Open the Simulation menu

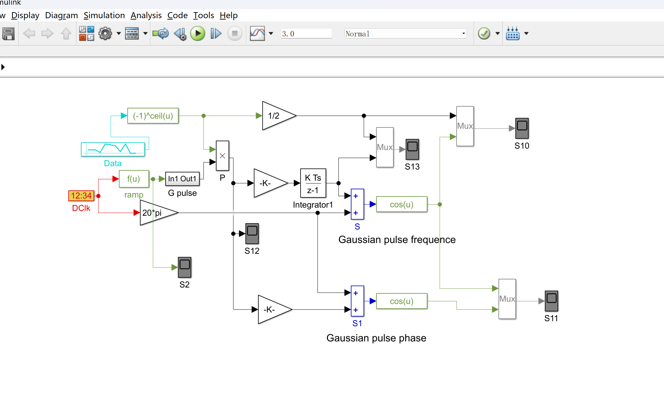pos(104,16)
